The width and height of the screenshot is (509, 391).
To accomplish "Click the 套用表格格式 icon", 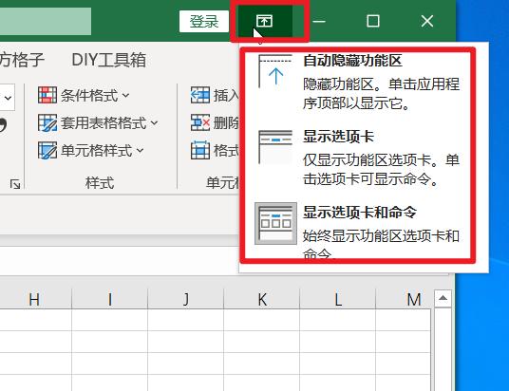I will [x=47, y=122].
